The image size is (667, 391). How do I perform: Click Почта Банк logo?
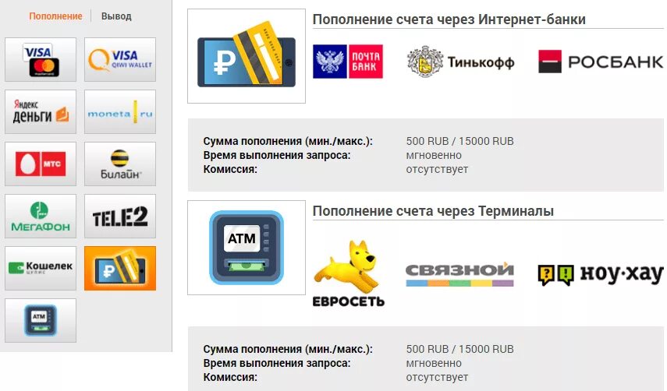pyautogui.click(x=348, y=62)
